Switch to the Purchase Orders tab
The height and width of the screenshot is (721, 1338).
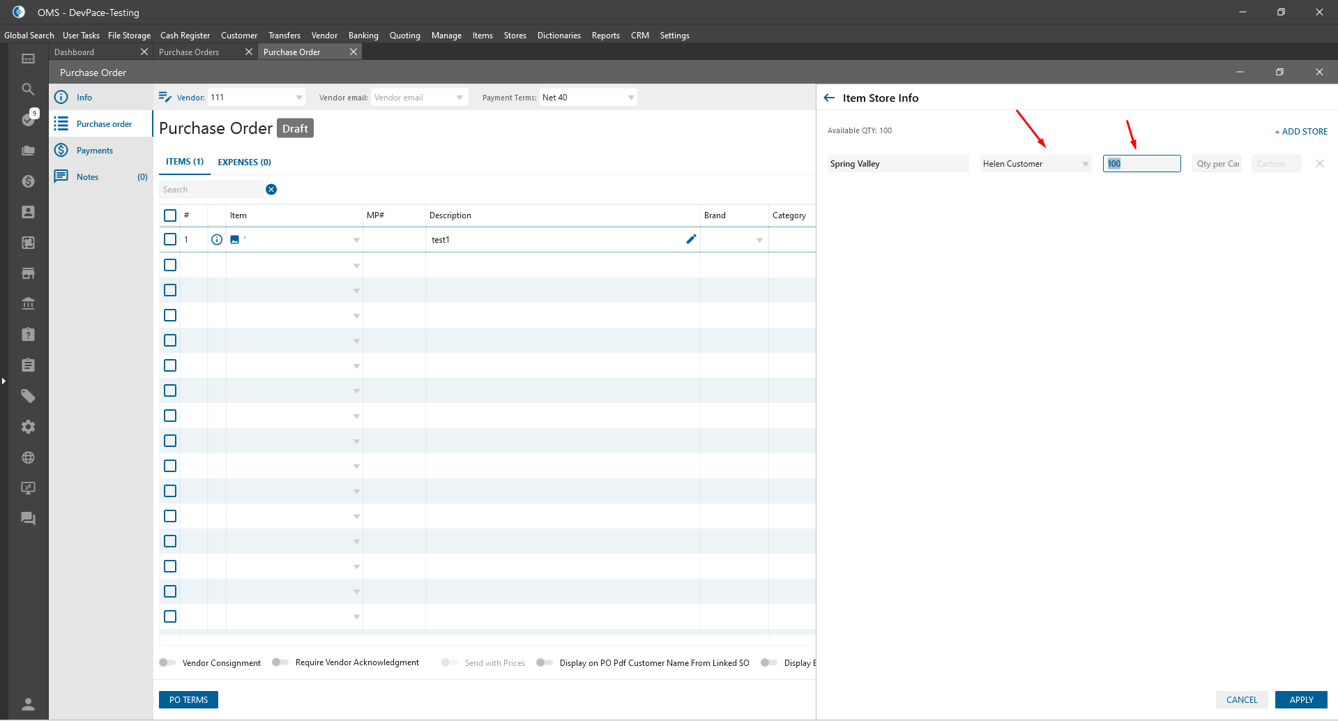pos(206,52)
